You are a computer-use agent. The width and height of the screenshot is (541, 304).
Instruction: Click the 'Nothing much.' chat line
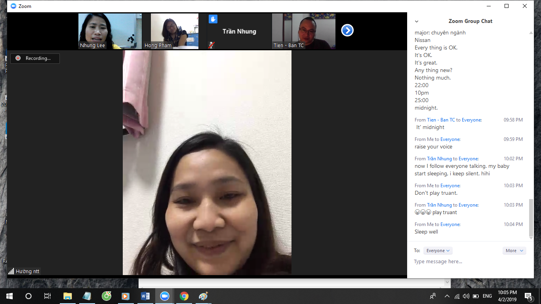tap(432, 78)
